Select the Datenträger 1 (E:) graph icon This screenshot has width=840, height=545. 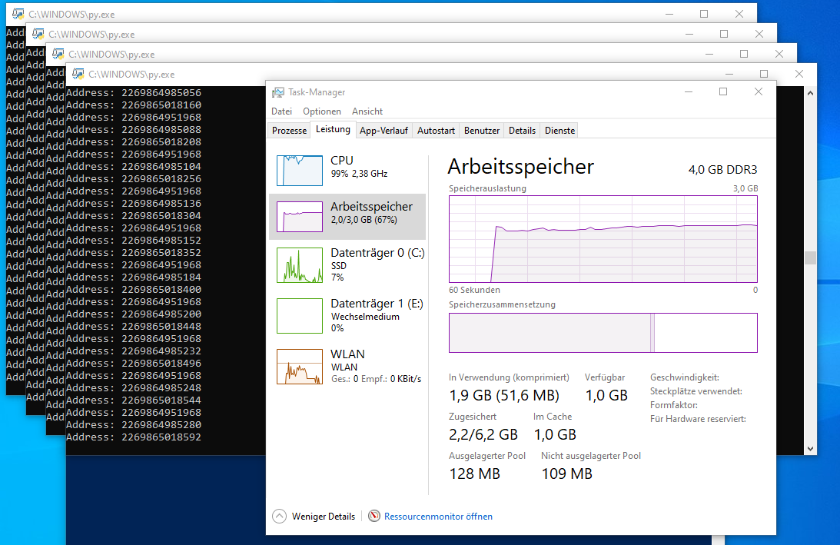(x=300, y=315)
